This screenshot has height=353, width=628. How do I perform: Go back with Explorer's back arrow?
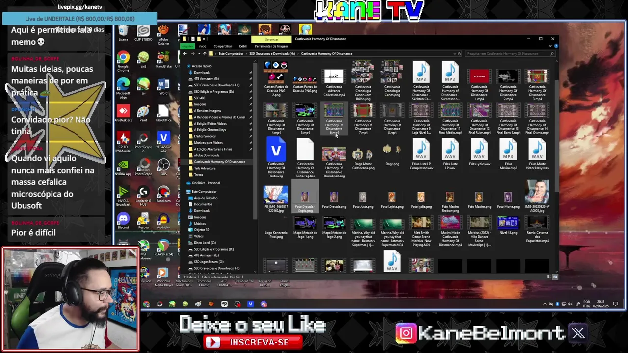click(x=184, y=53)
